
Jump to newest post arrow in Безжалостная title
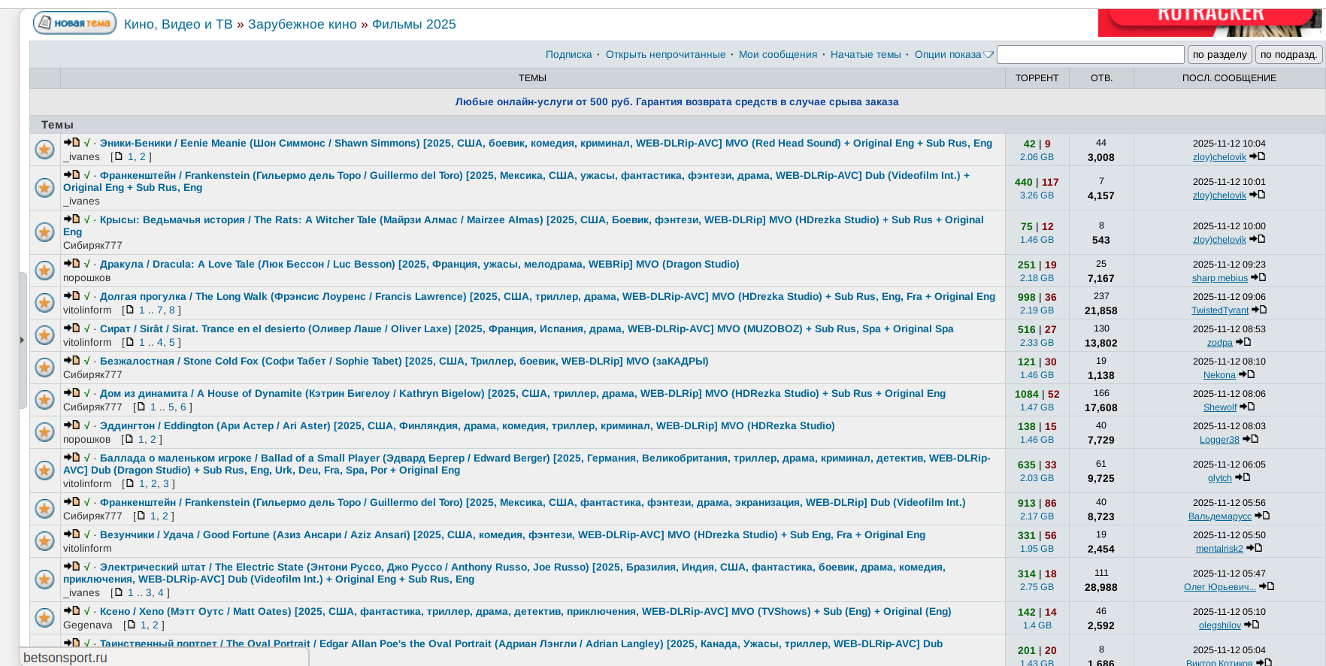coord(71,360)
